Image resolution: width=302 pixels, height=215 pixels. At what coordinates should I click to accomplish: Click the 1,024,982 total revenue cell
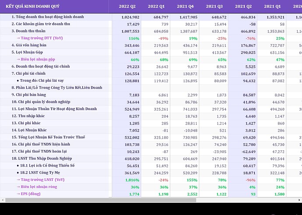(x=130, y=17)
